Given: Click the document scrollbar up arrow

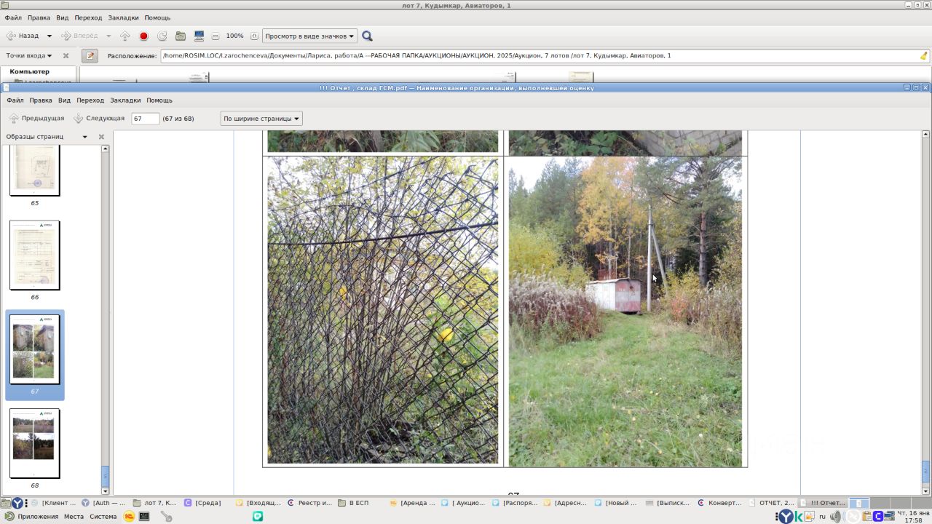Looking at the screenshot, I should (925, 135).
